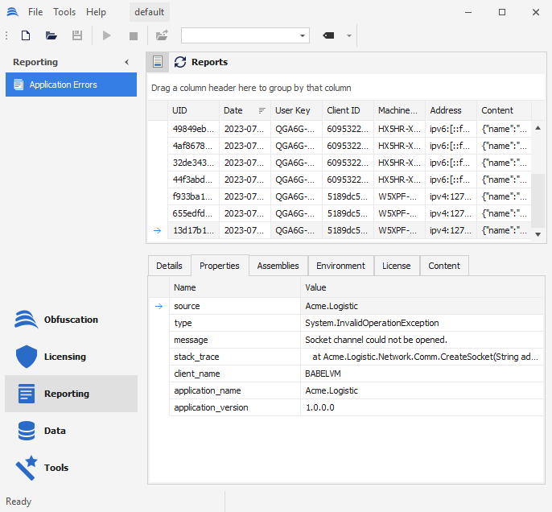Viewport: 552px width, 512px height.
Task: Open the Tools menu
Action: (64, 12)
